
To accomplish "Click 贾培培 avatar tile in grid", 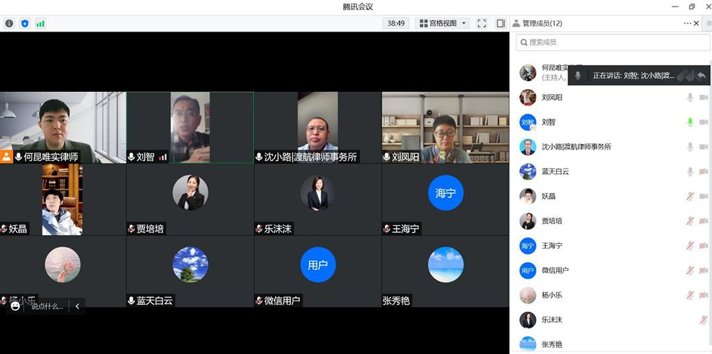I will click(190, 200).
